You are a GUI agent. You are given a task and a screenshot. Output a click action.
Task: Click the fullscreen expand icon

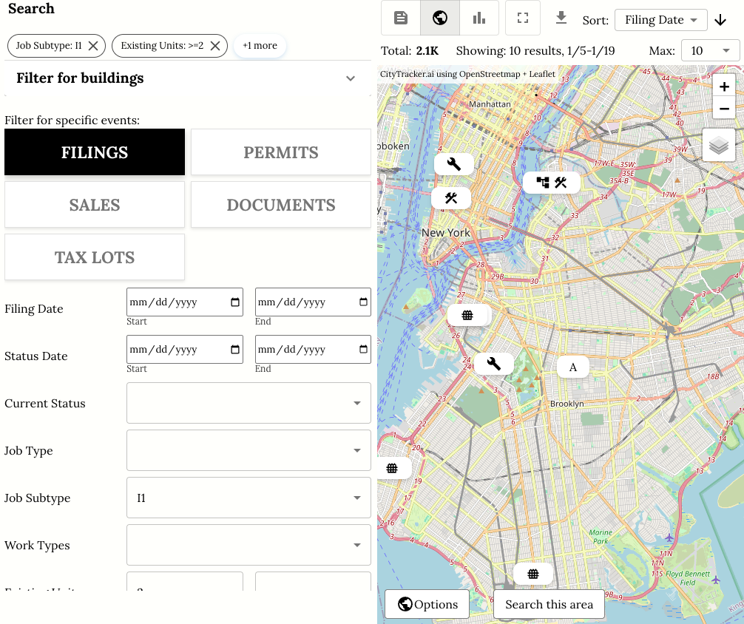523,18
